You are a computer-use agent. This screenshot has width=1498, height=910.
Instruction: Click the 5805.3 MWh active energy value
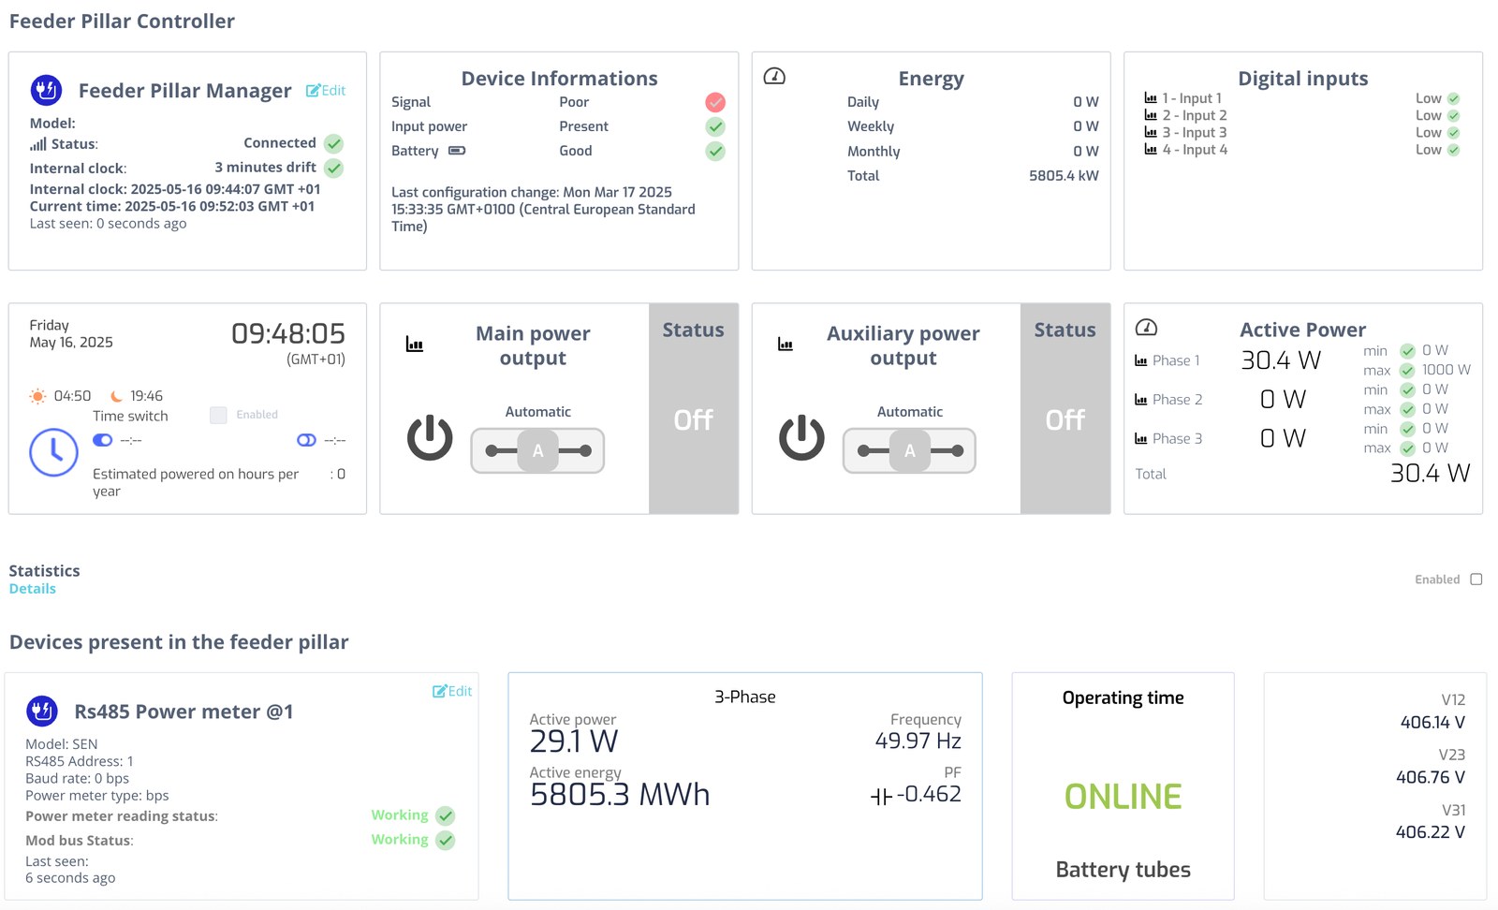coord(620,795)
